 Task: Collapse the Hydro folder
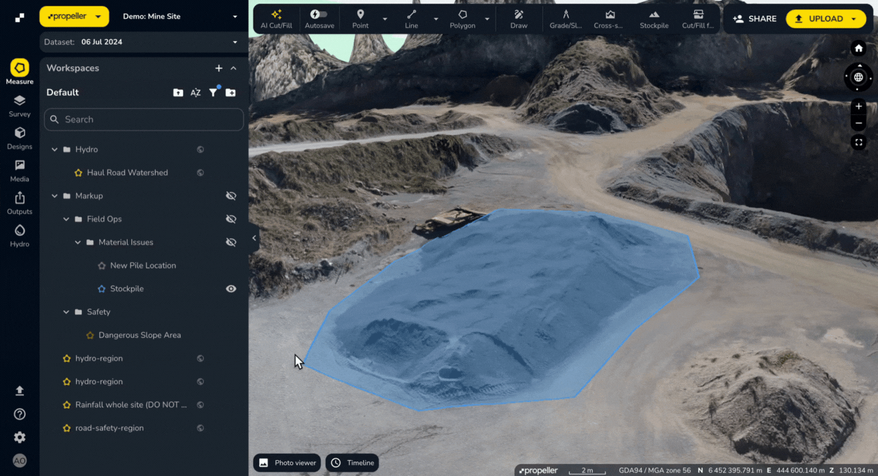pos(55,150)
